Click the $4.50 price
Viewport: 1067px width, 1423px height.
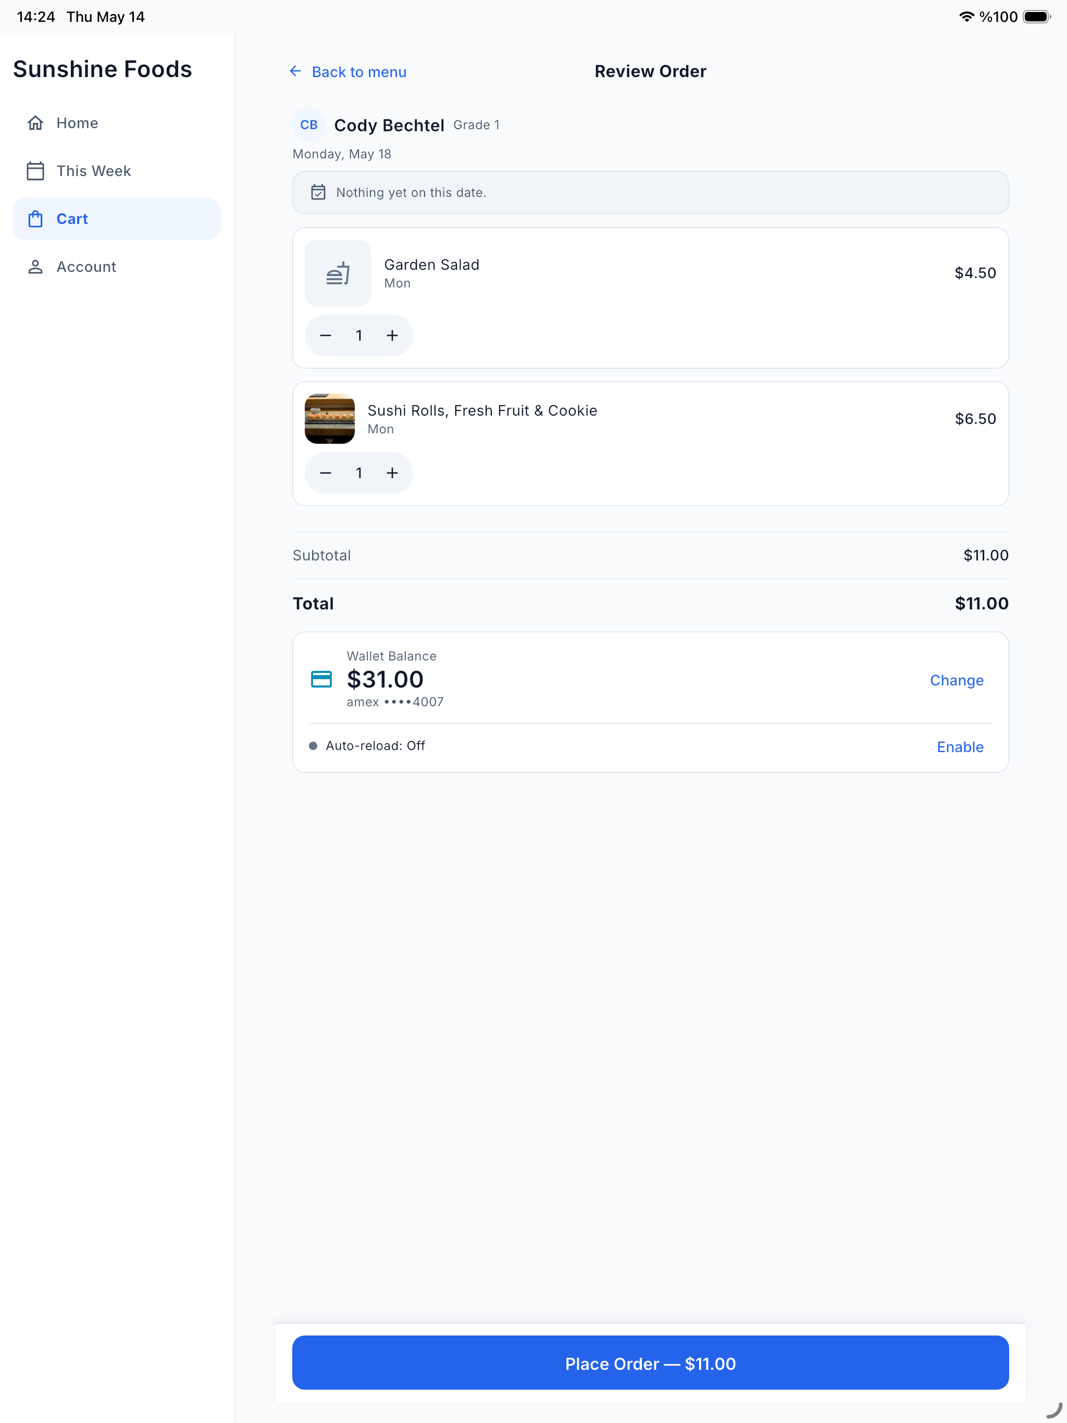(975, 273)
